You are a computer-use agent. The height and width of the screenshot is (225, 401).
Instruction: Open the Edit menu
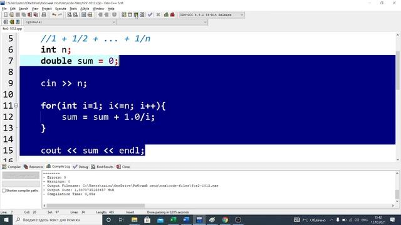13,9
